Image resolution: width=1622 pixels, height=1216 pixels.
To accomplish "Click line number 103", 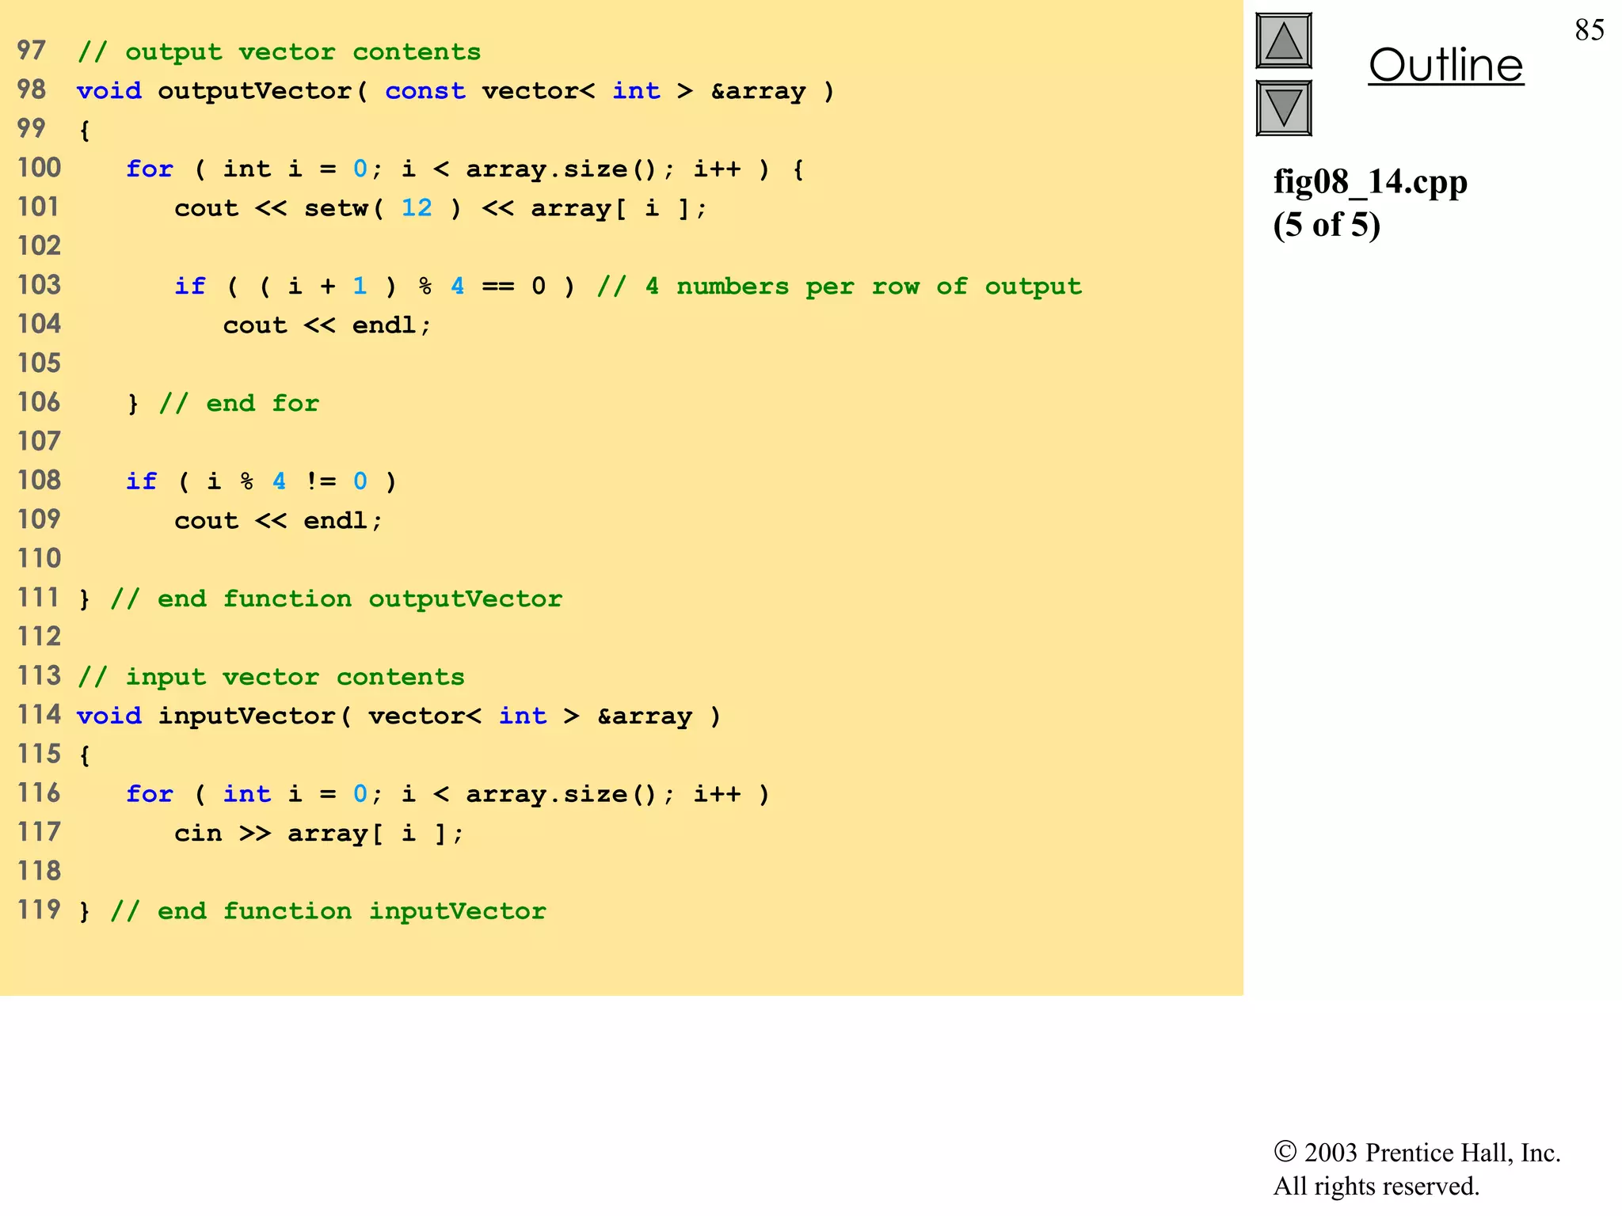I will (39, 285).
